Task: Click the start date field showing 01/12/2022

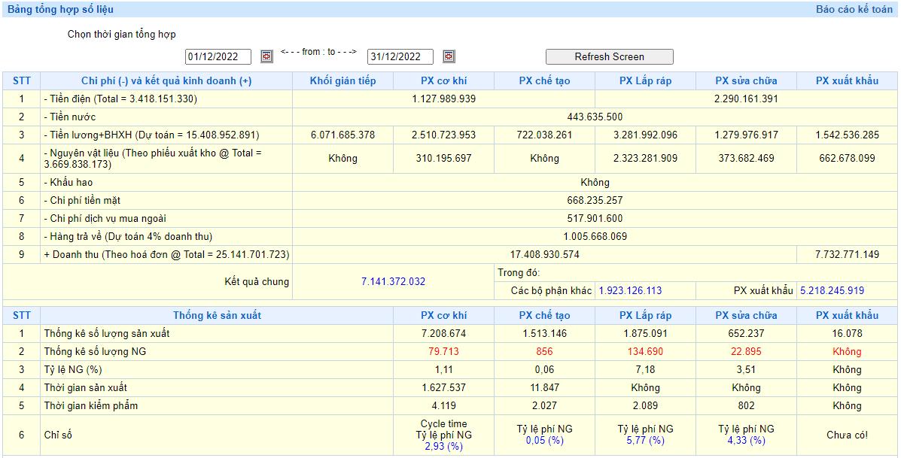Action: tap(218, 57)
